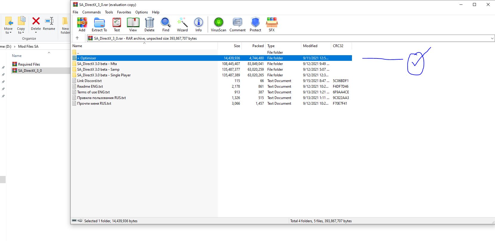Sort by the Name column in WinRAR
Viewport: 495px width, 241px height.
pos(144,46)
